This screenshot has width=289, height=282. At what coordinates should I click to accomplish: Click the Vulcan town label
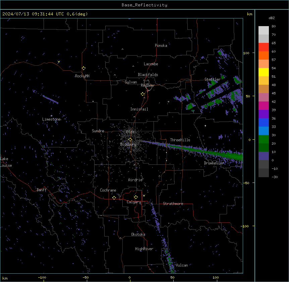click(182, 265)
